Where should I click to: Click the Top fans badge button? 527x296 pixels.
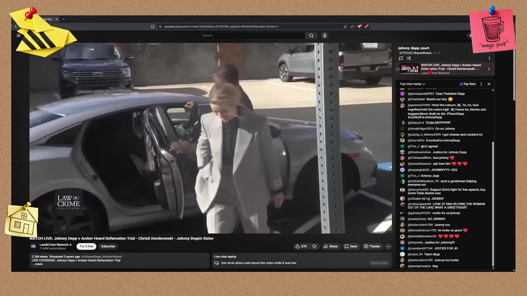tap(468, 84)
